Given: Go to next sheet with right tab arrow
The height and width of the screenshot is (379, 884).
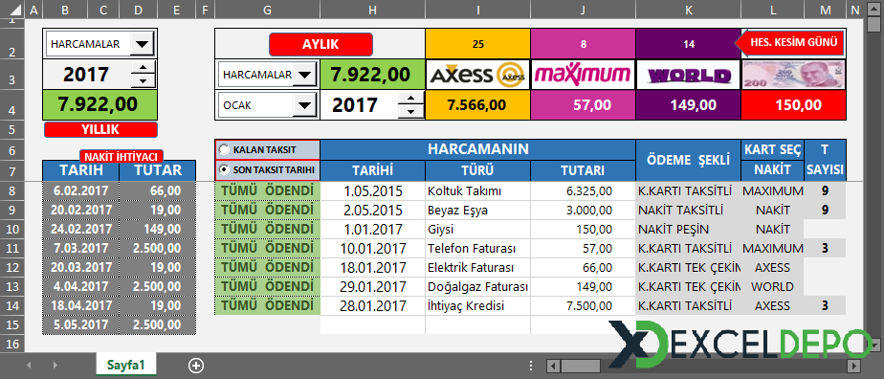Looking at the screenshot, I should (x=55, y=366).
